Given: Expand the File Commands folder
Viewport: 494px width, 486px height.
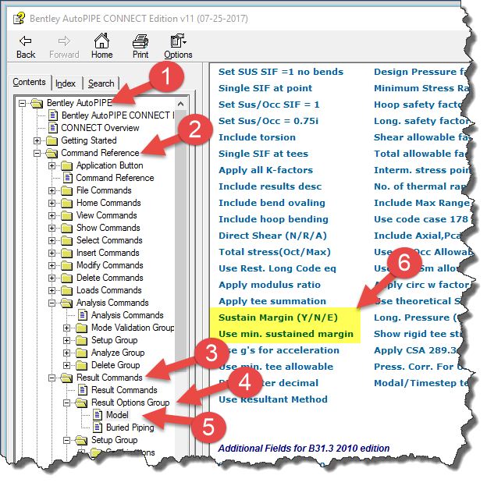Looking at the screenshot, I should 52,190.
